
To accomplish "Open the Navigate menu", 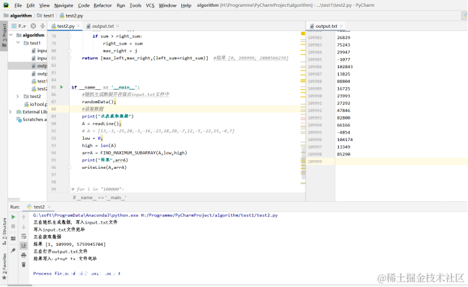I will pos(64,5).
